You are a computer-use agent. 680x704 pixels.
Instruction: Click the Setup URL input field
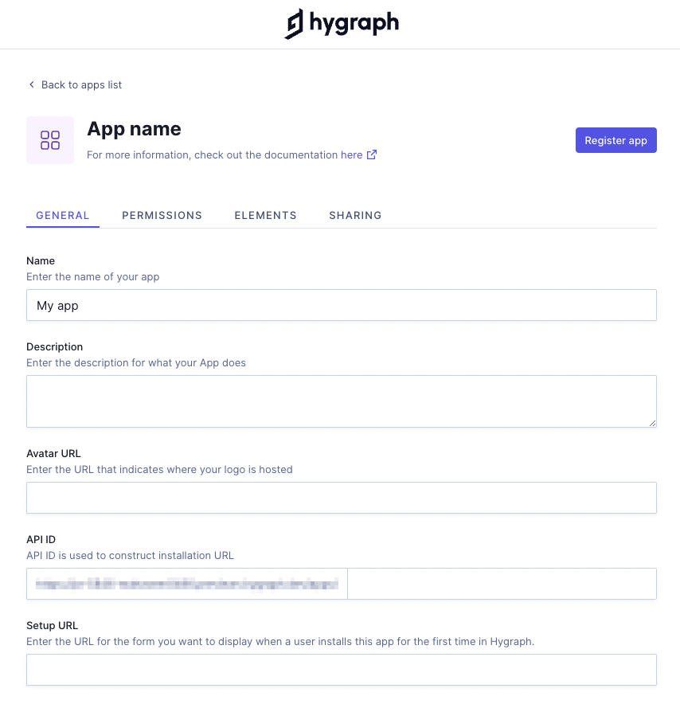point(341,670)
